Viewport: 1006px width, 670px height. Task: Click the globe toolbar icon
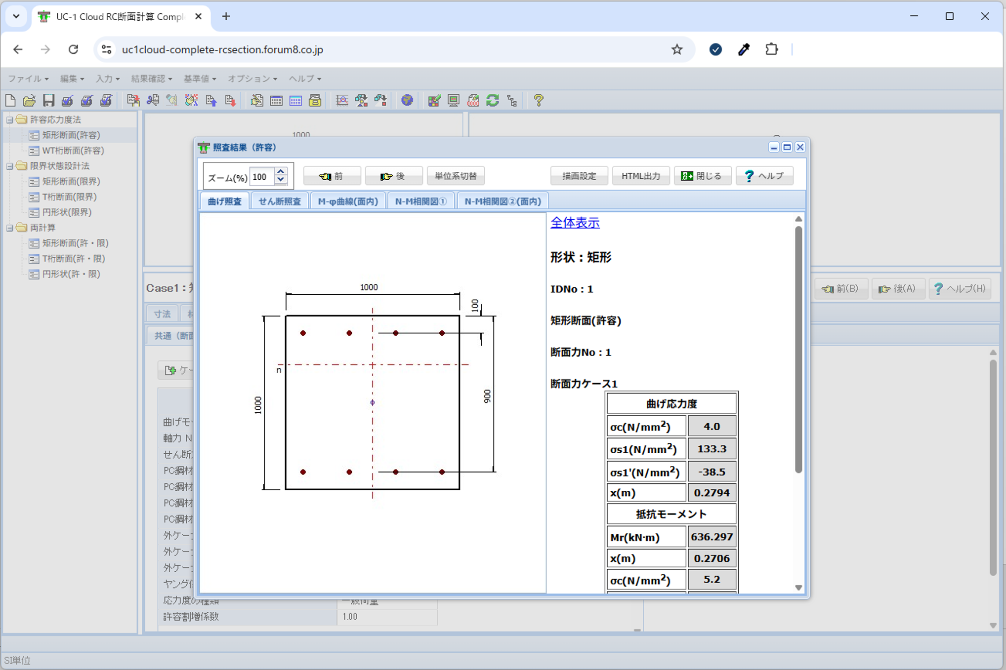407,101
